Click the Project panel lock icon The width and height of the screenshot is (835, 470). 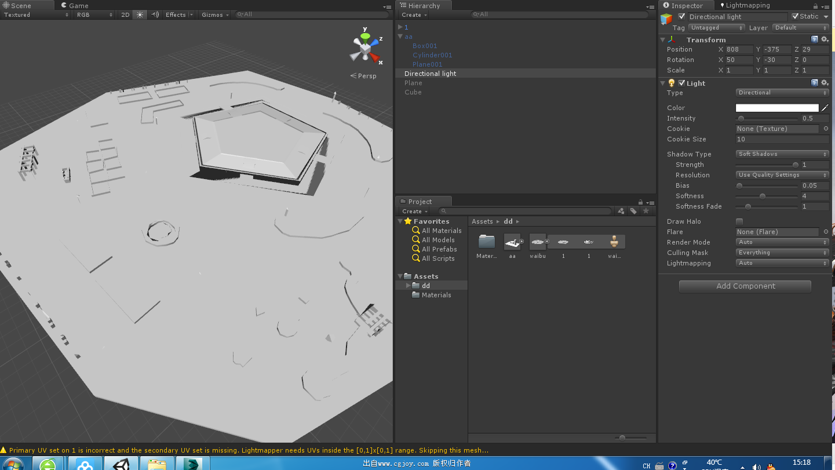[640, 202]
